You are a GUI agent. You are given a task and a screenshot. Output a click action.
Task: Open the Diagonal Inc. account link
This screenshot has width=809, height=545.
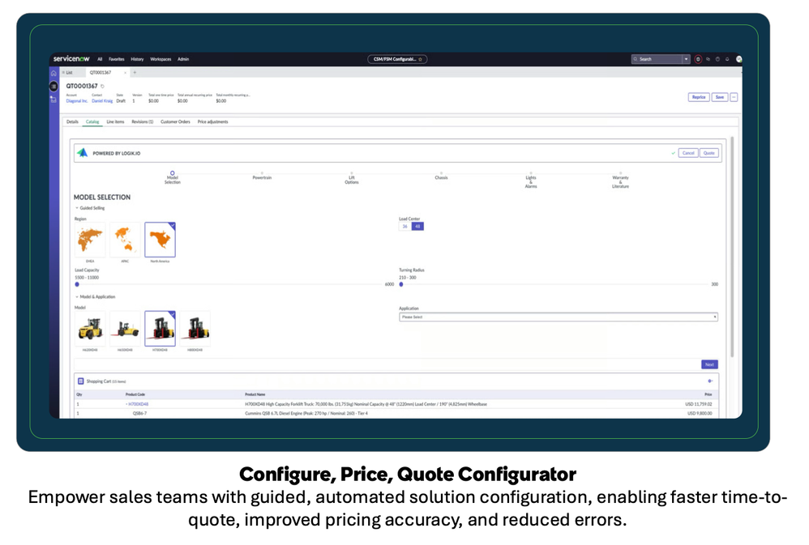(75, 99)
